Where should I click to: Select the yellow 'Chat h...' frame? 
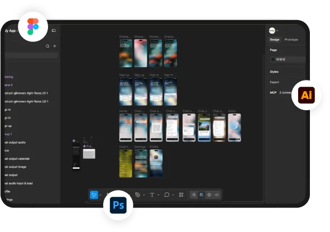coord(126,163)
